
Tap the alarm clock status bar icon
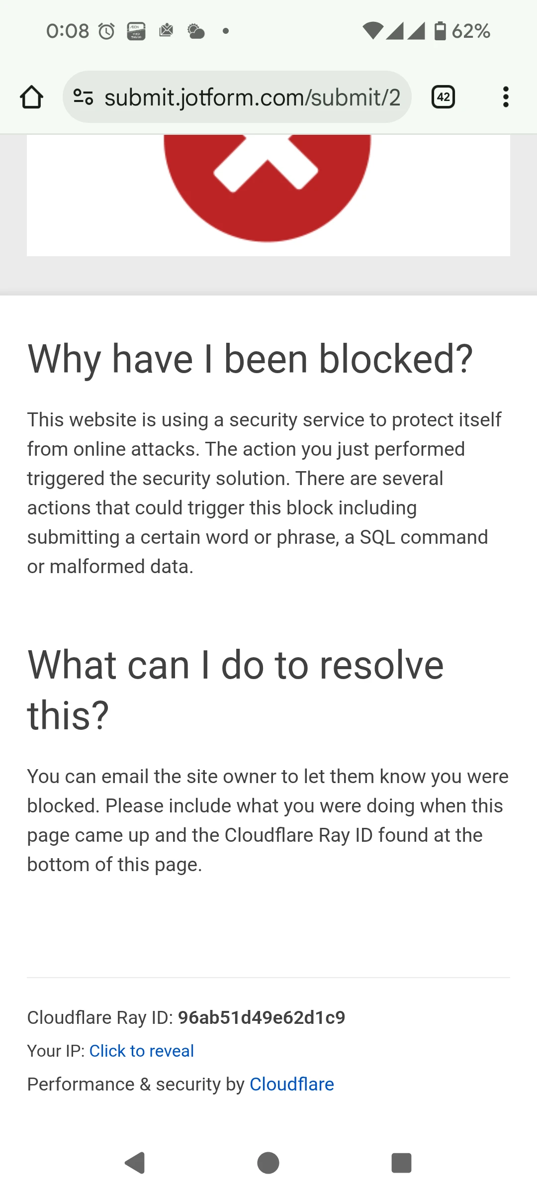point(106,31)
